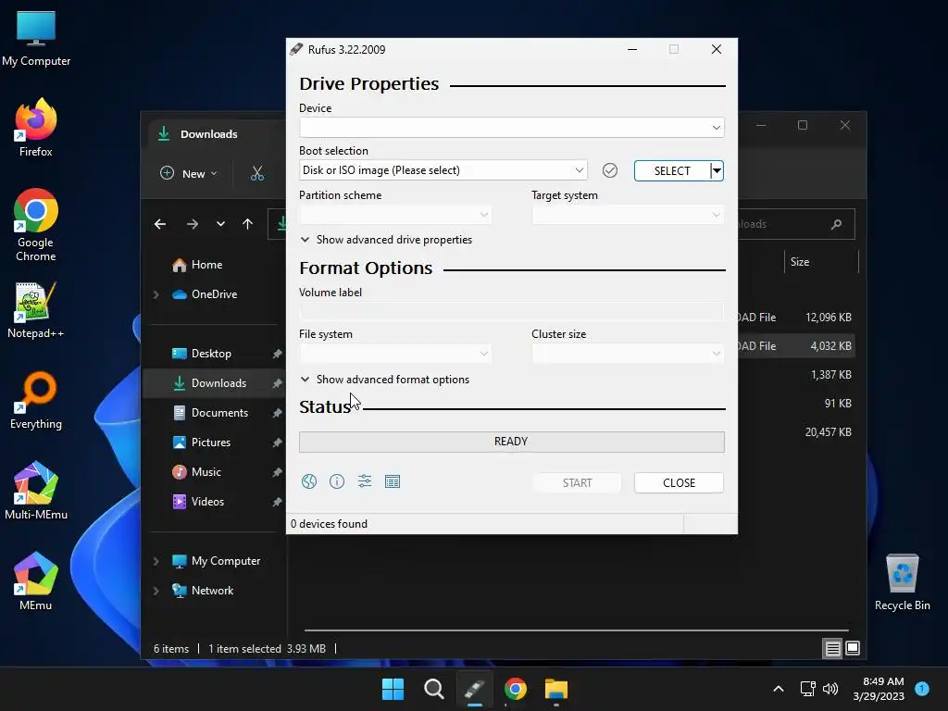Go up one folder in Explorer
Screen dimensions: 948x711
(248, 224)
